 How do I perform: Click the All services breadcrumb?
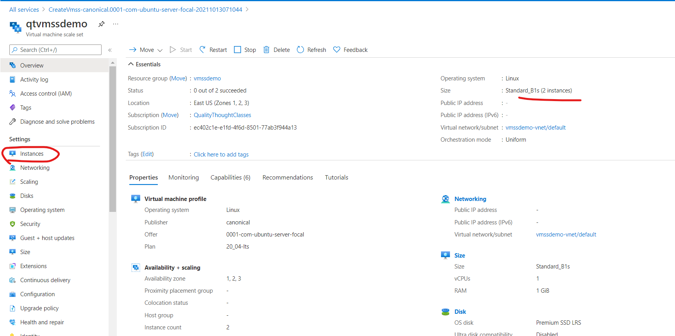pyautogui.click(x=24, y=10)
